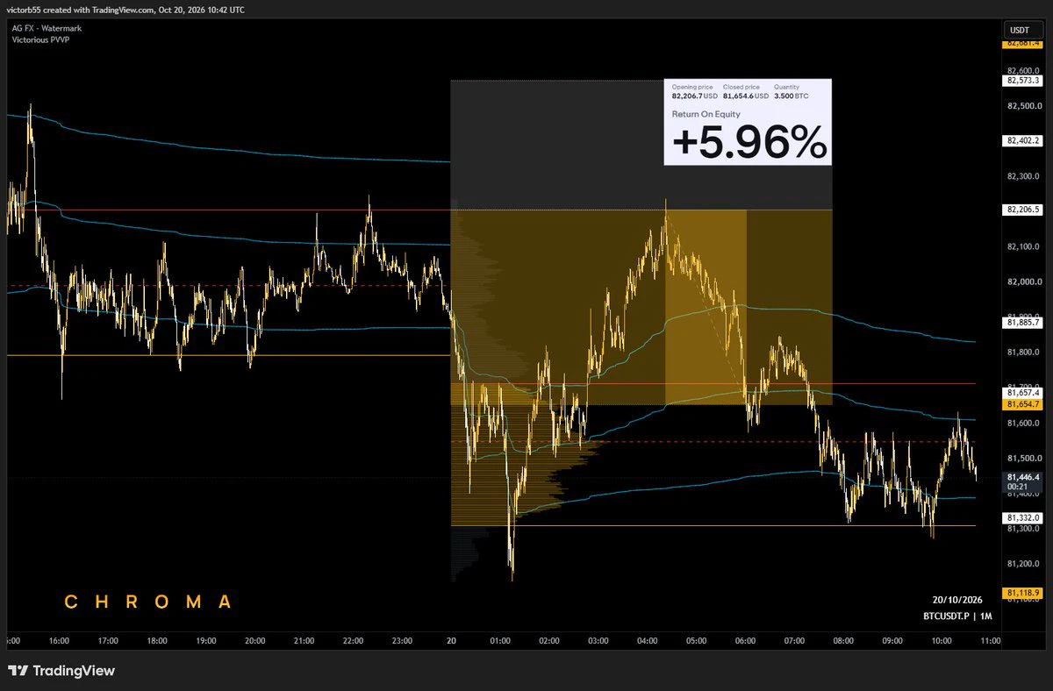This screenshot has height=691, width=1053.
Task: Click the closed price 81,654.6 USD value
Action: [x=746, y=96]
